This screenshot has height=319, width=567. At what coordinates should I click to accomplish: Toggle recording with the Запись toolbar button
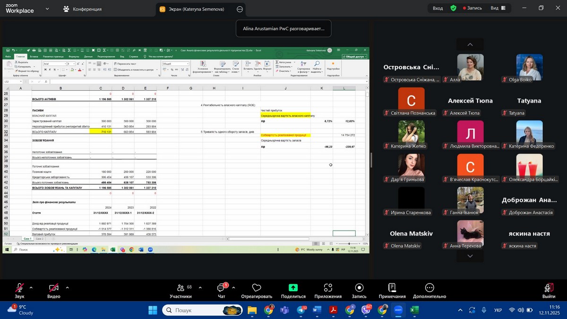point(359,288)
